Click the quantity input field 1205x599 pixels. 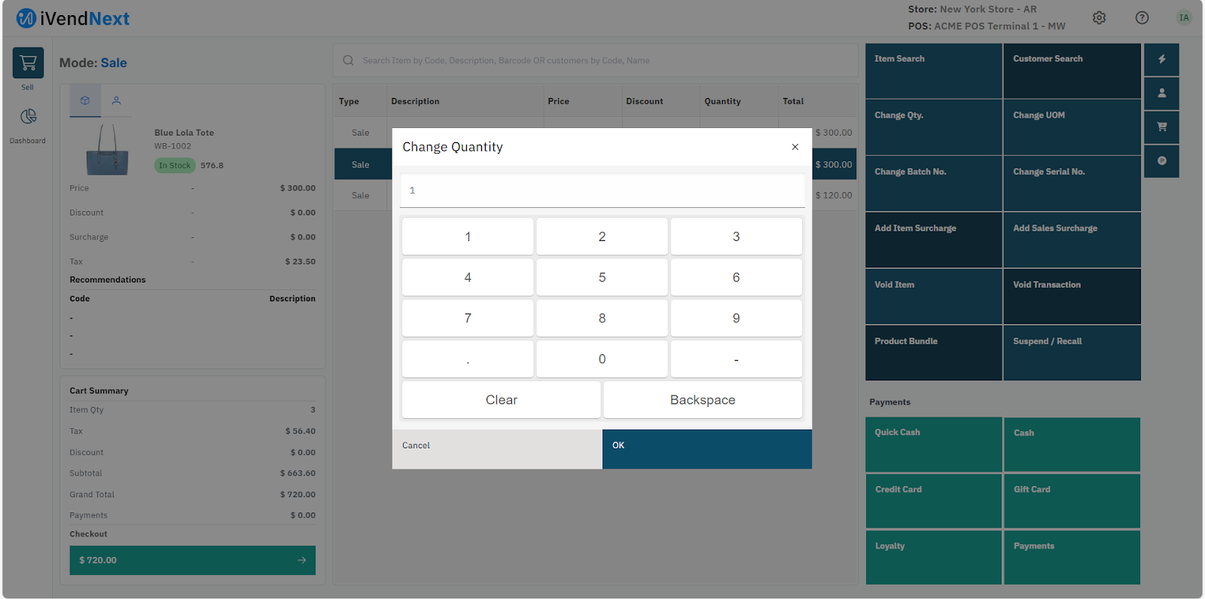tap(602, 191)
